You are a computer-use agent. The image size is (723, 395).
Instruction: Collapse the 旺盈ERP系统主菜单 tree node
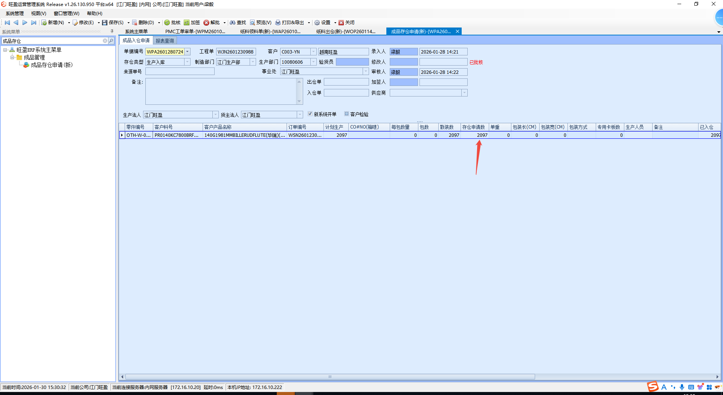click(x=5, y=50)
